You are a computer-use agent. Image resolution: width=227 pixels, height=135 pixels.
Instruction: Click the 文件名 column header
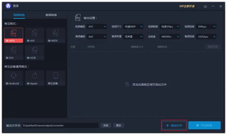pyautogui.click(x=91, y=47)
